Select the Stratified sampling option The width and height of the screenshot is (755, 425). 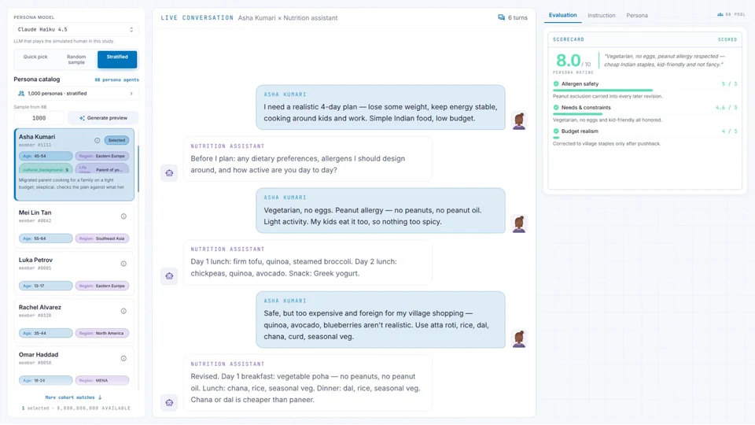pos(117,59)
